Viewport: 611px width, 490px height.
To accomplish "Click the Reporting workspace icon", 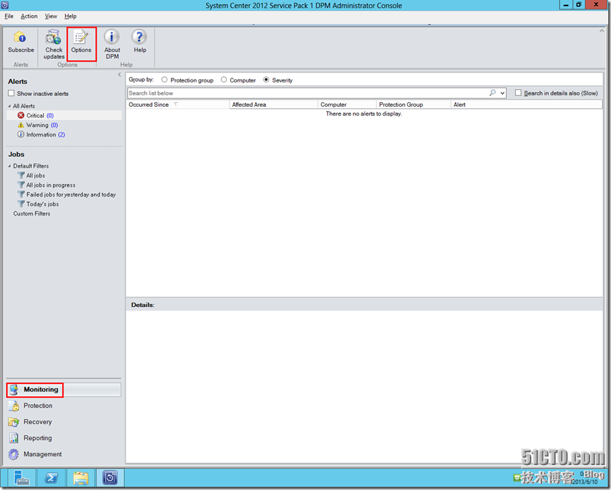I will coord(14,438).
